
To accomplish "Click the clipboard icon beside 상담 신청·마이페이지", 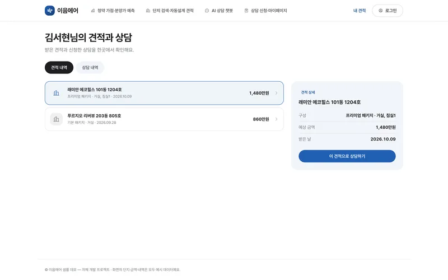I will pos(246,11).
